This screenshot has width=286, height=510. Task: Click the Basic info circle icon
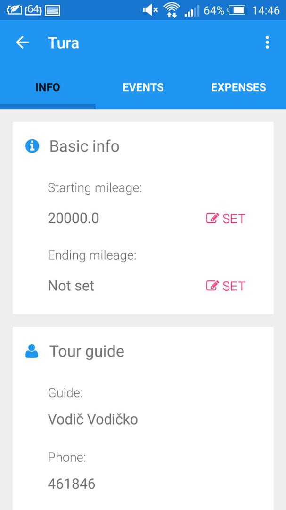click(32, 146)
